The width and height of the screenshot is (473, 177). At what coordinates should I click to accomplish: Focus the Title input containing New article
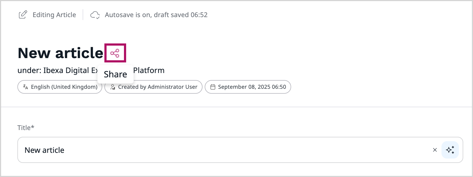tap(217, 150)
